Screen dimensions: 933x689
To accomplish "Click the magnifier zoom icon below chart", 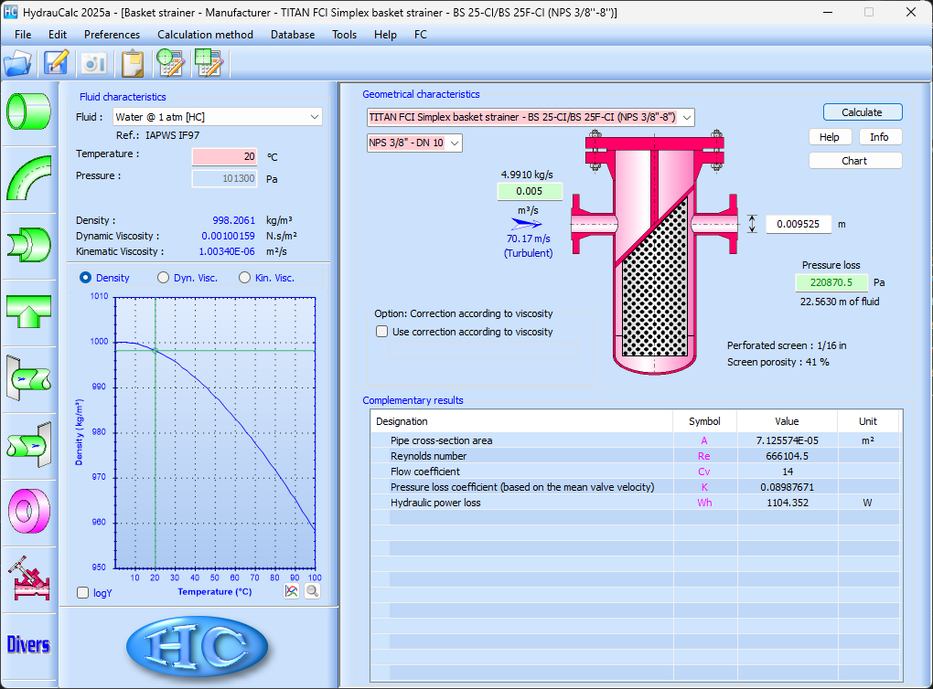I will point(313,591).
